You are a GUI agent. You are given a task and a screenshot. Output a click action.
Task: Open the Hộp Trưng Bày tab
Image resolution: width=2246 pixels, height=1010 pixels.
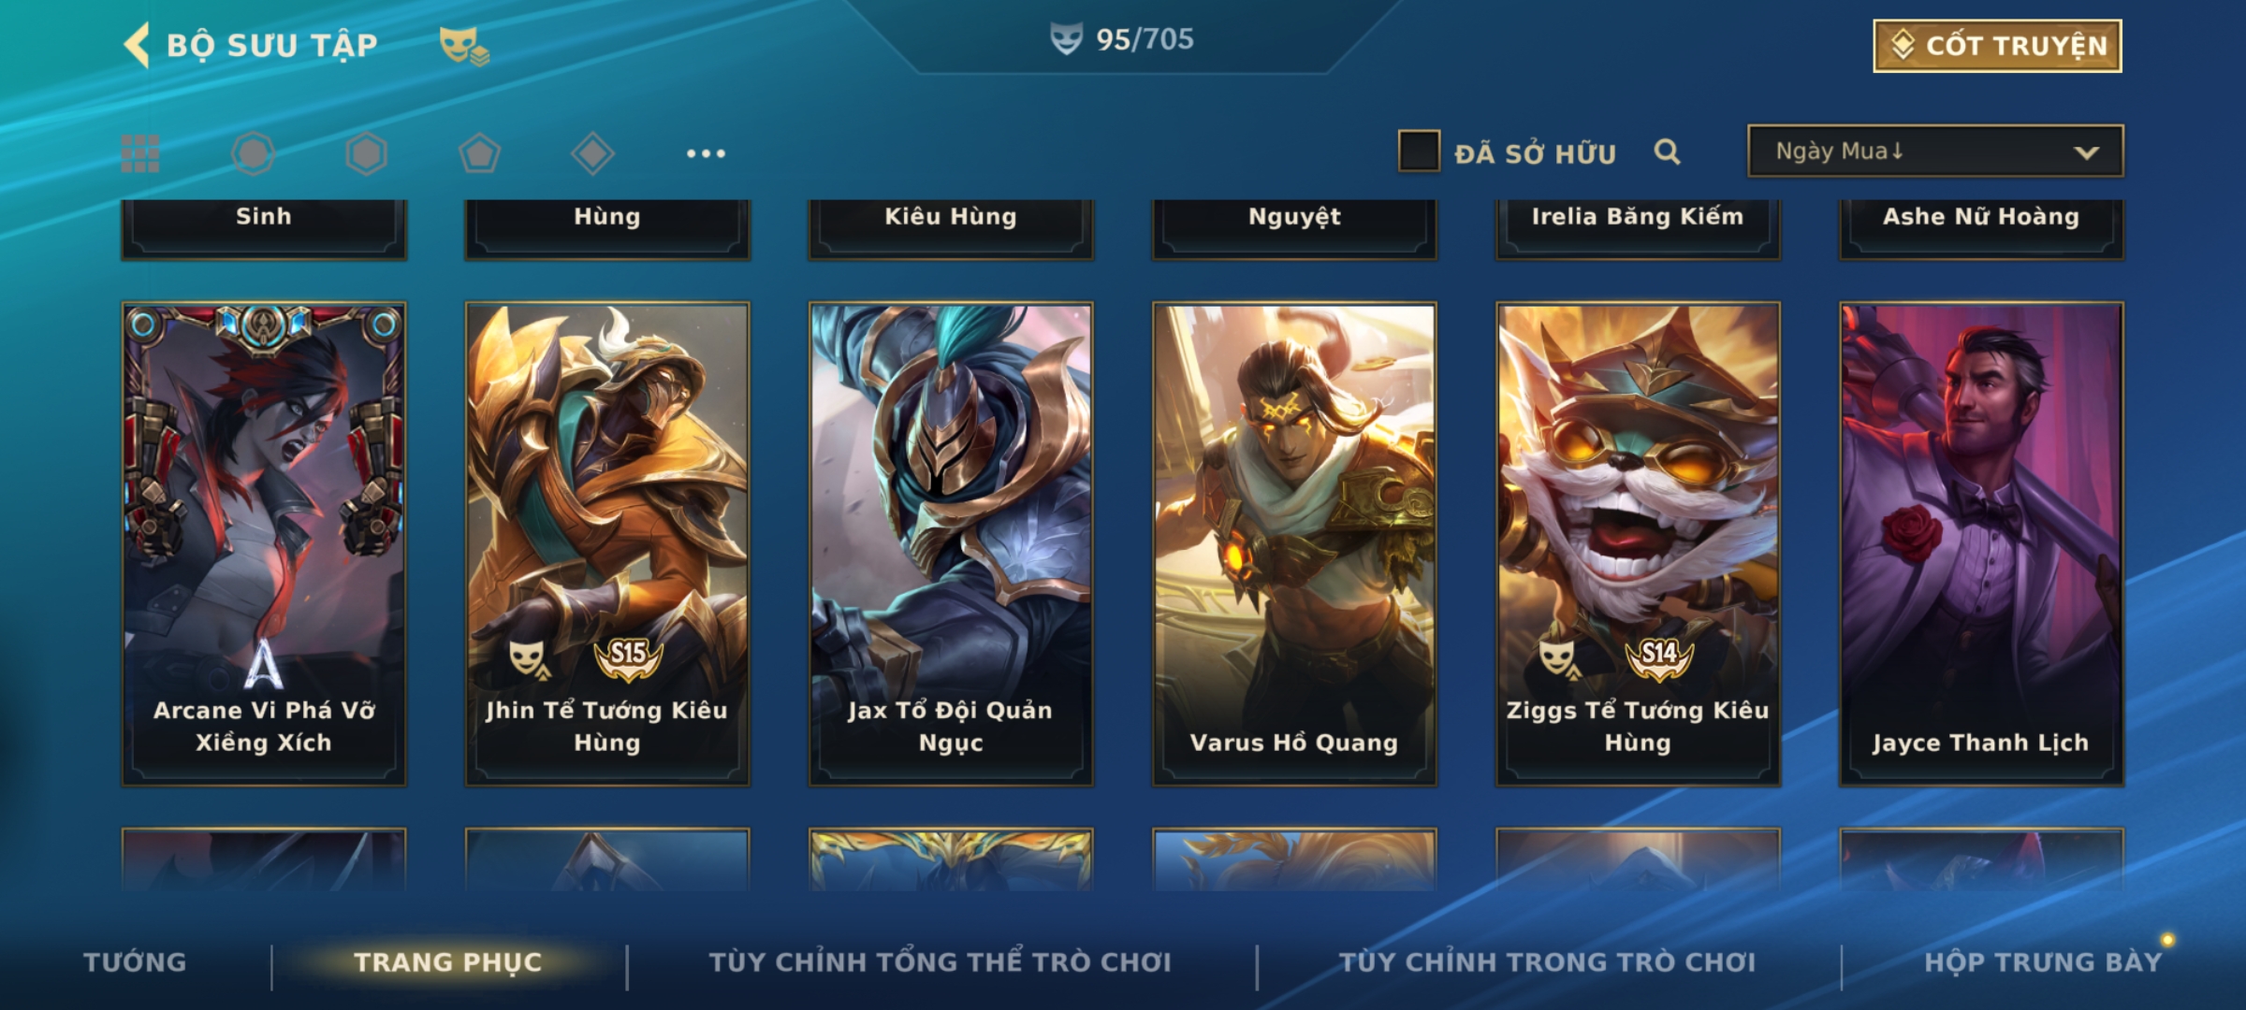click(x=2043, y=961)
